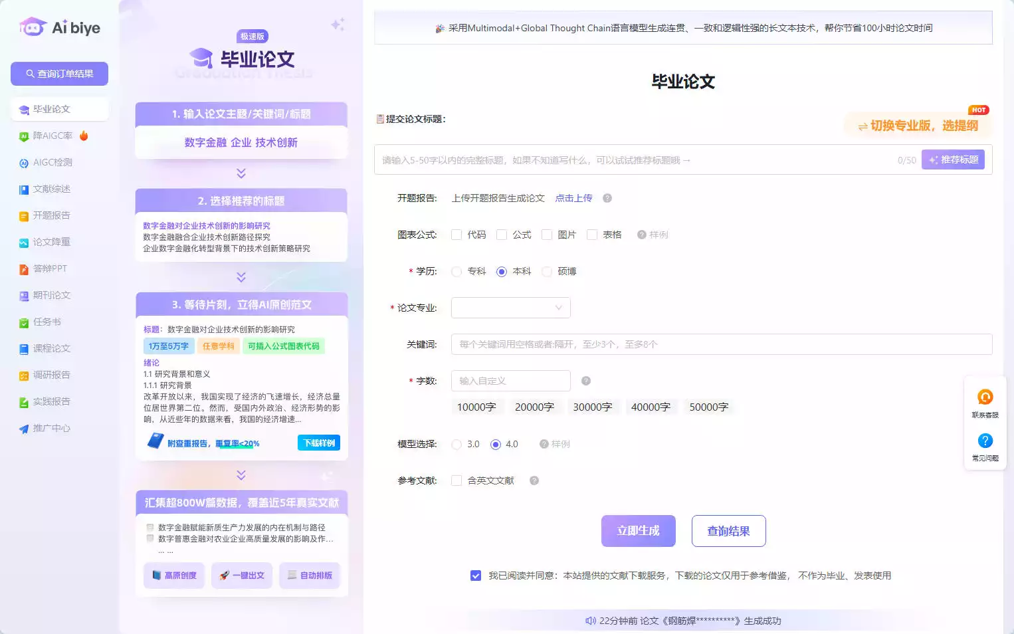Uncheck the agreement terms checkbox
This screenshot has height=634, width=1014.
click(x=476, y=576)
